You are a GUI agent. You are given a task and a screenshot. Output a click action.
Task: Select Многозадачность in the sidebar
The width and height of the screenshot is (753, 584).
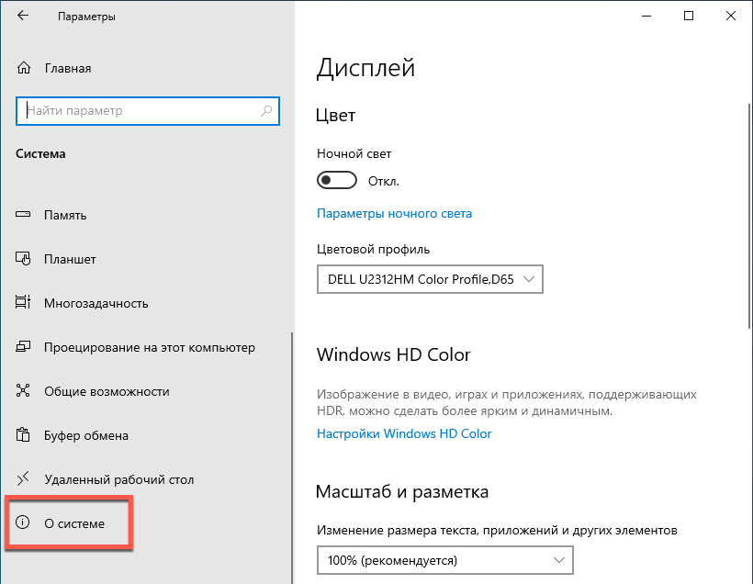coord(96,304)
